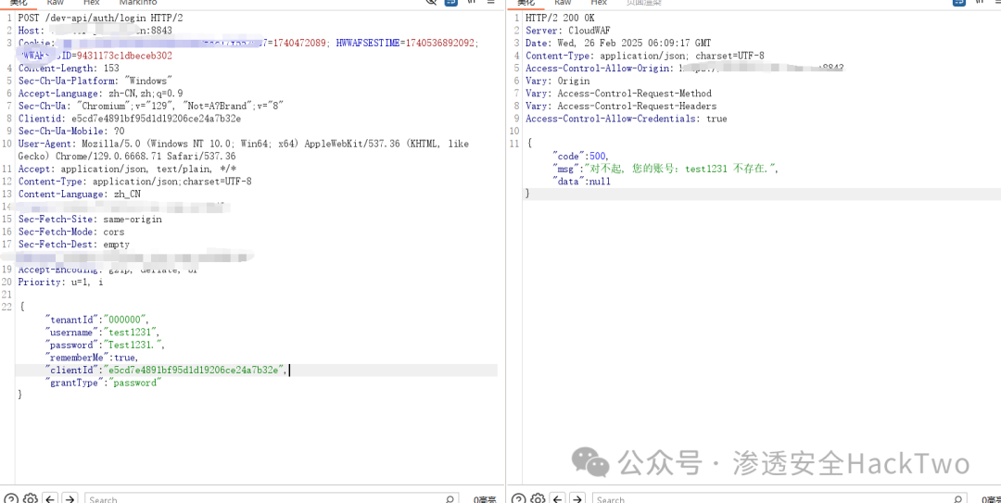Go to previous match in response pane

click(558, 498)
